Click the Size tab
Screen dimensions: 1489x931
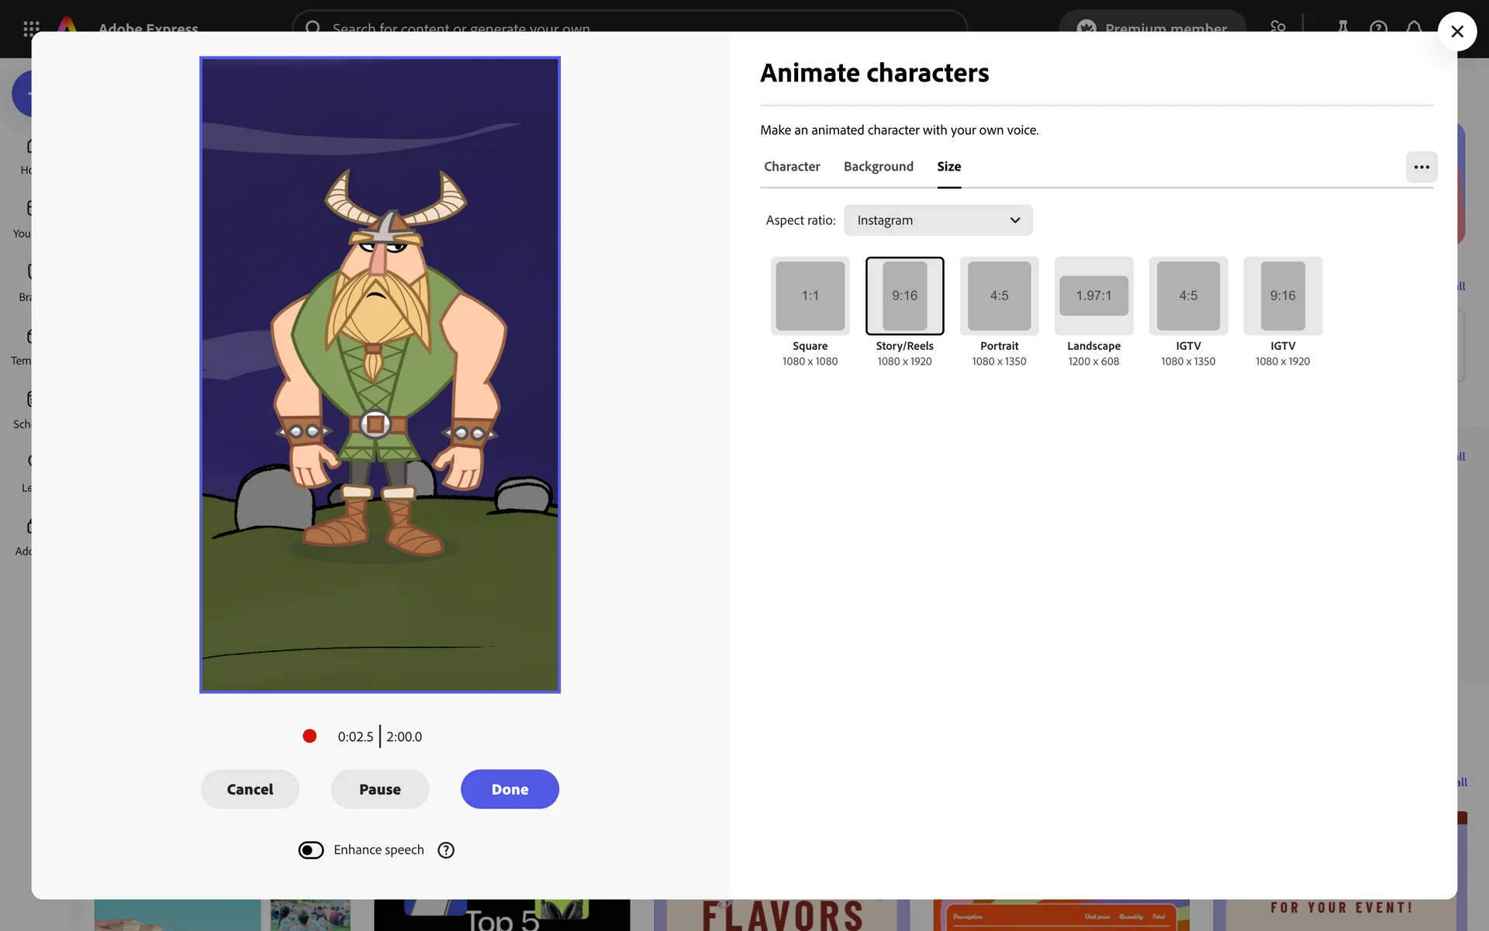point(948,167)
